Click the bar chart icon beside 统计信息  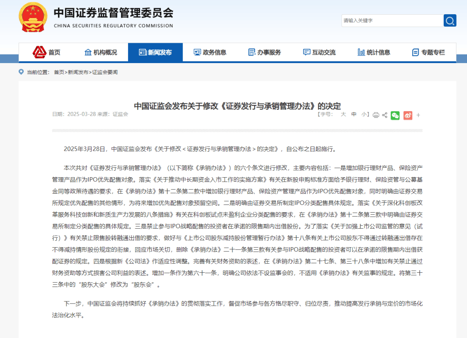point(361,52)
